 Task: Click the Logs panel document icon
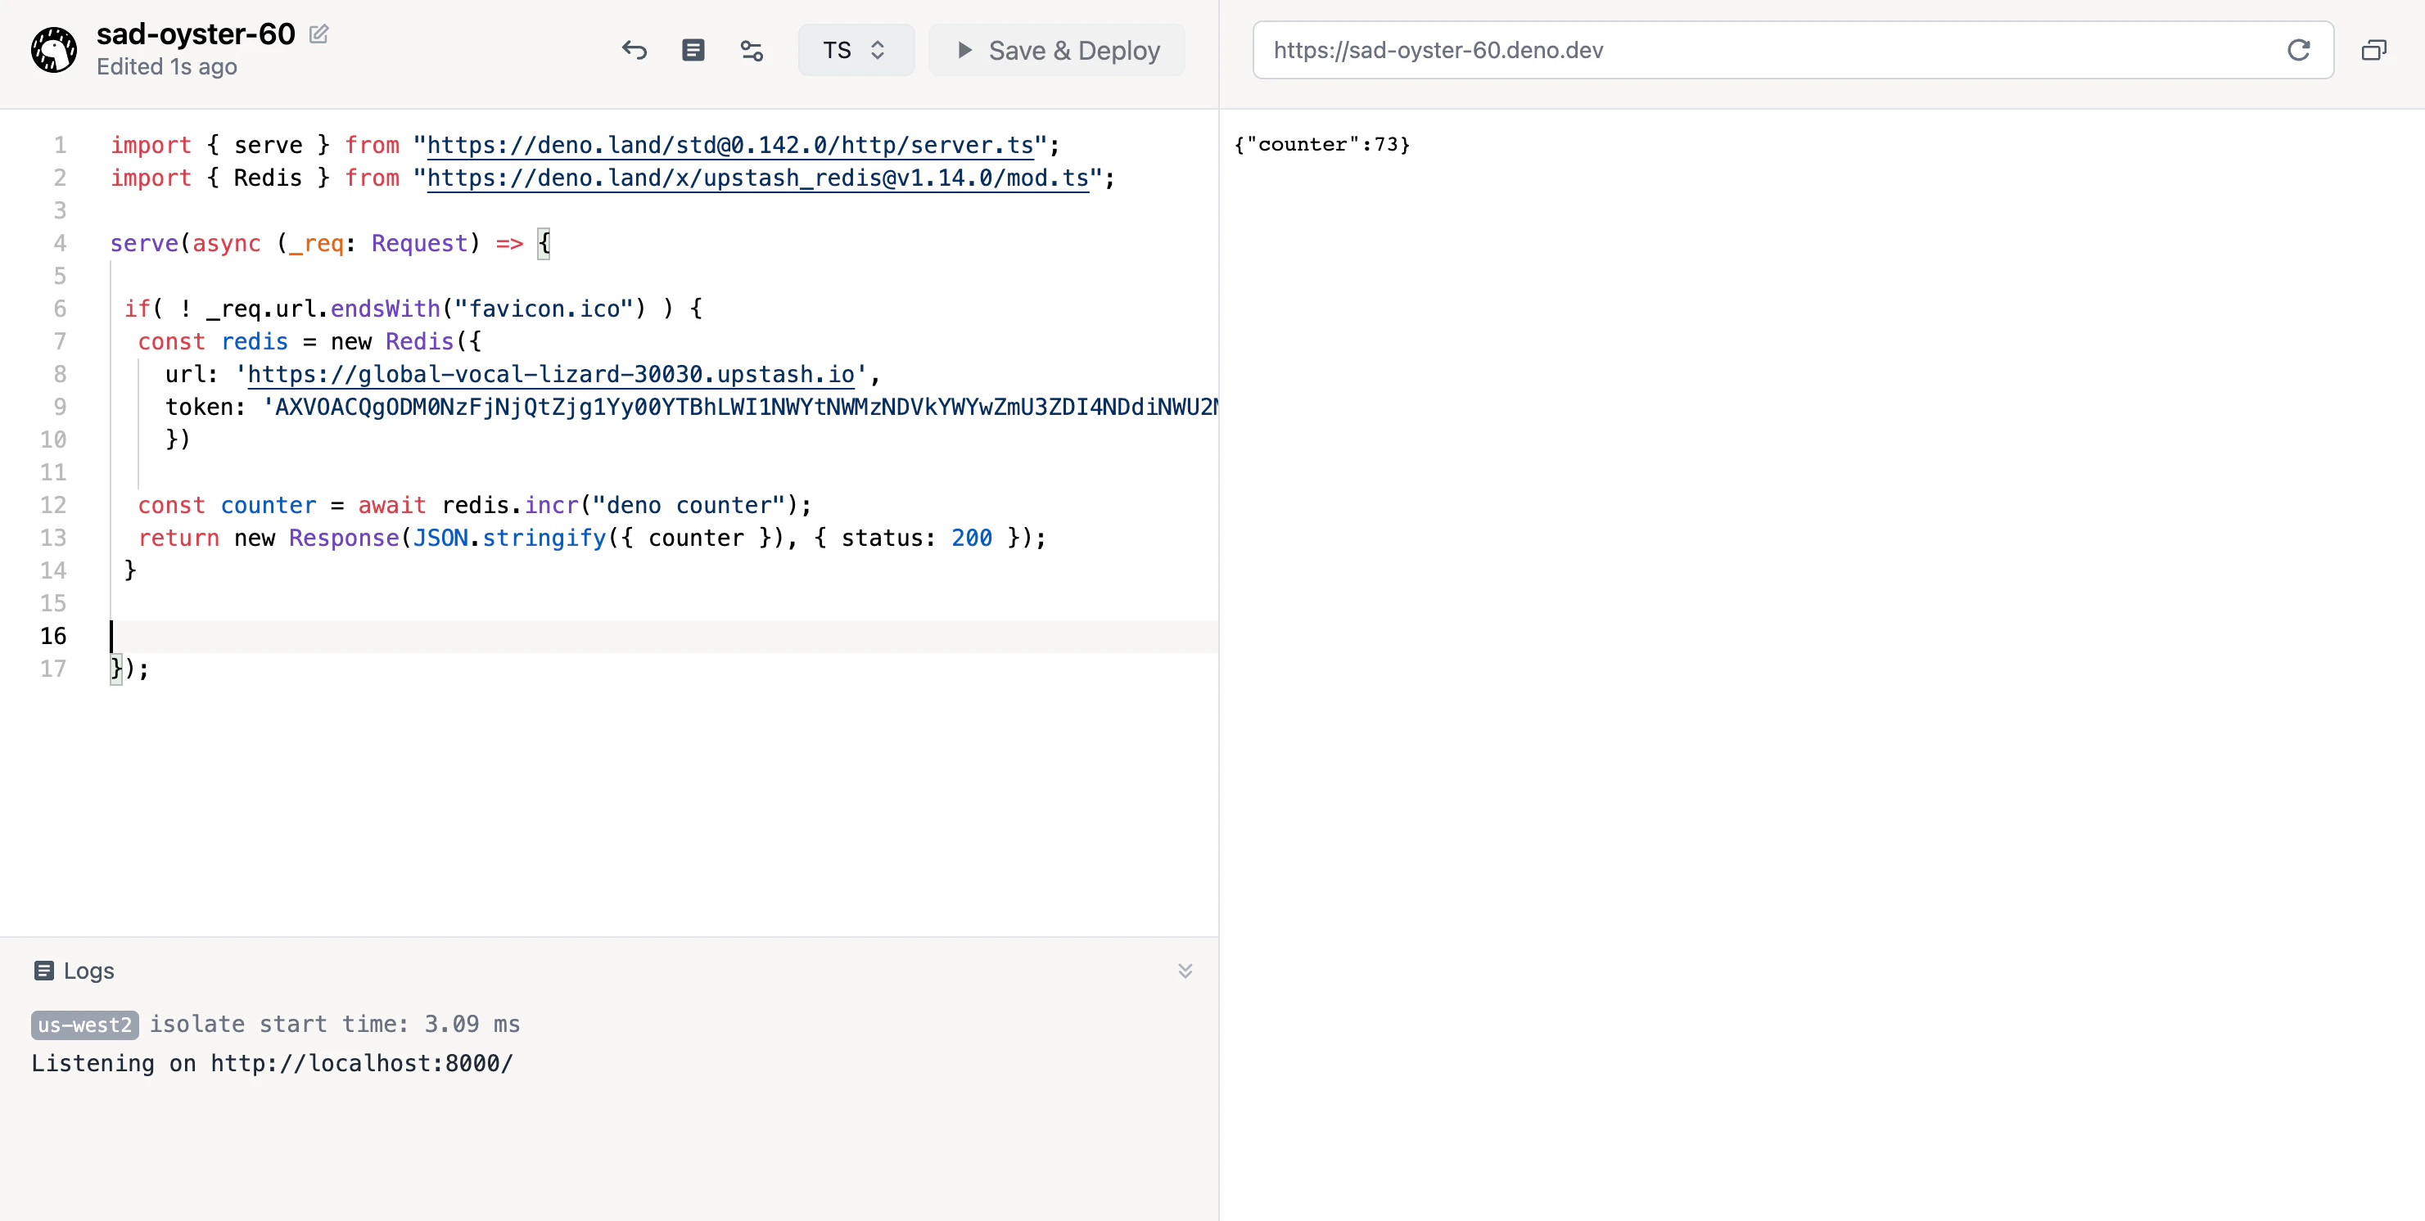tap(43, 970)
